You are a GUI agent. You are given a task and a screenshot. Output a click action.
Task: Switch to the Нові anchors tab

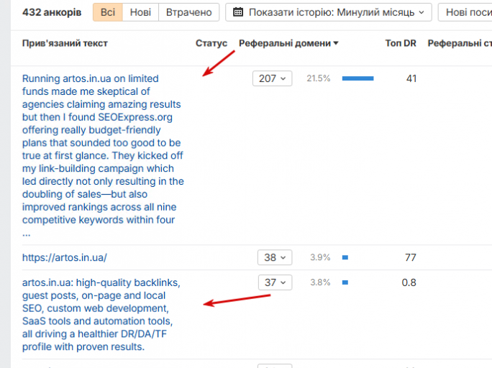click(140, 12)
